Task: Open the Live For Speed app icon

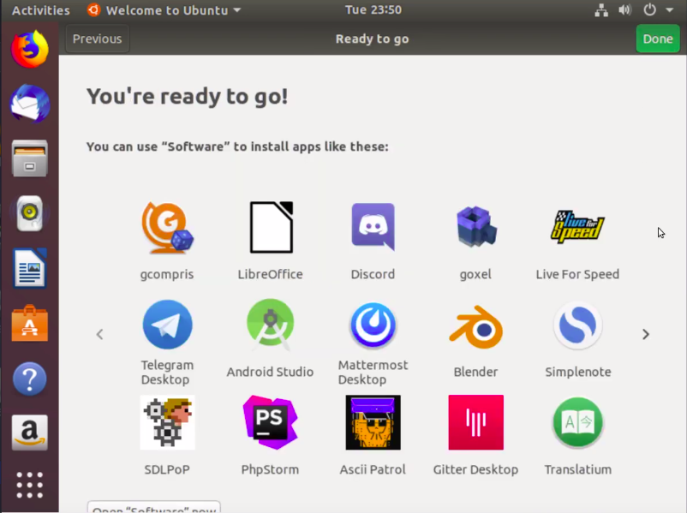Action: [577, 226]
